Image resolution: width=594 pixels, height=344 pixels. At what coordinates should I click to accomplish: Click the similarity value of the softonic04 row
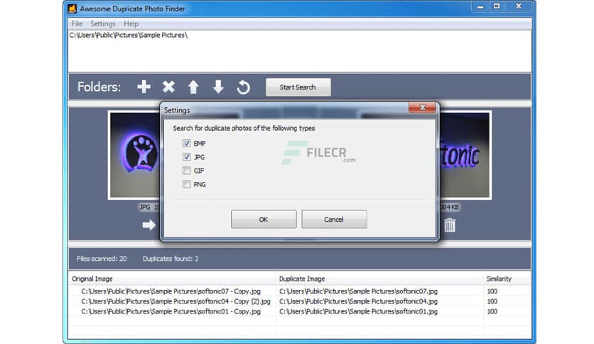click(x=492, y=301)
